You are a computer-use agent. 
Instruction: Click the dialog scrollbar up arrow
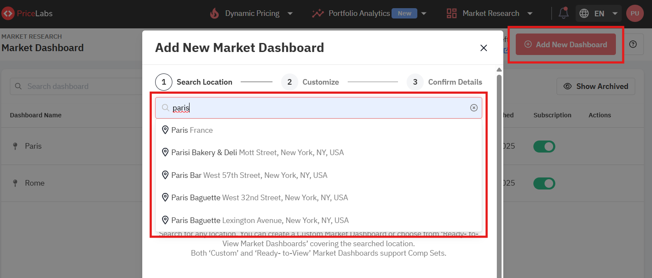click(499, 70)
